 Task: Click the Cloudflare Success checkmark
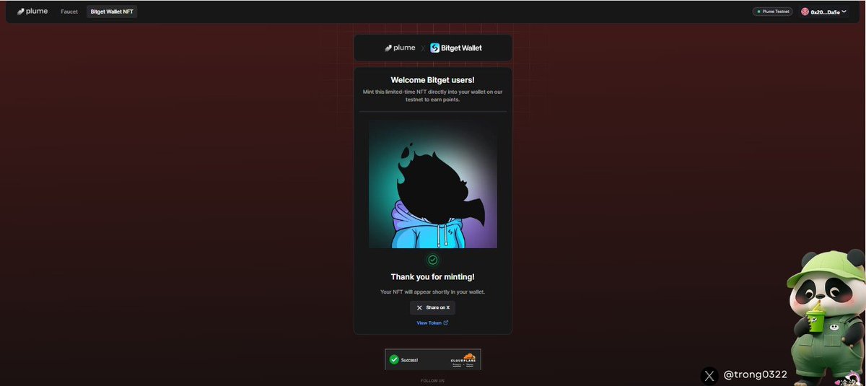click(394, 359)
